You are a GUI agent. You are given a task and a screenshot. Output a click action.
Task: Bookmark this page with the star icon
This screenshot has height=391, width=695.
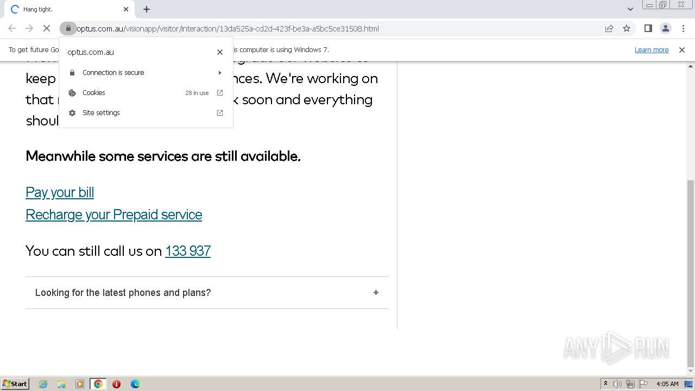point(627,28)
